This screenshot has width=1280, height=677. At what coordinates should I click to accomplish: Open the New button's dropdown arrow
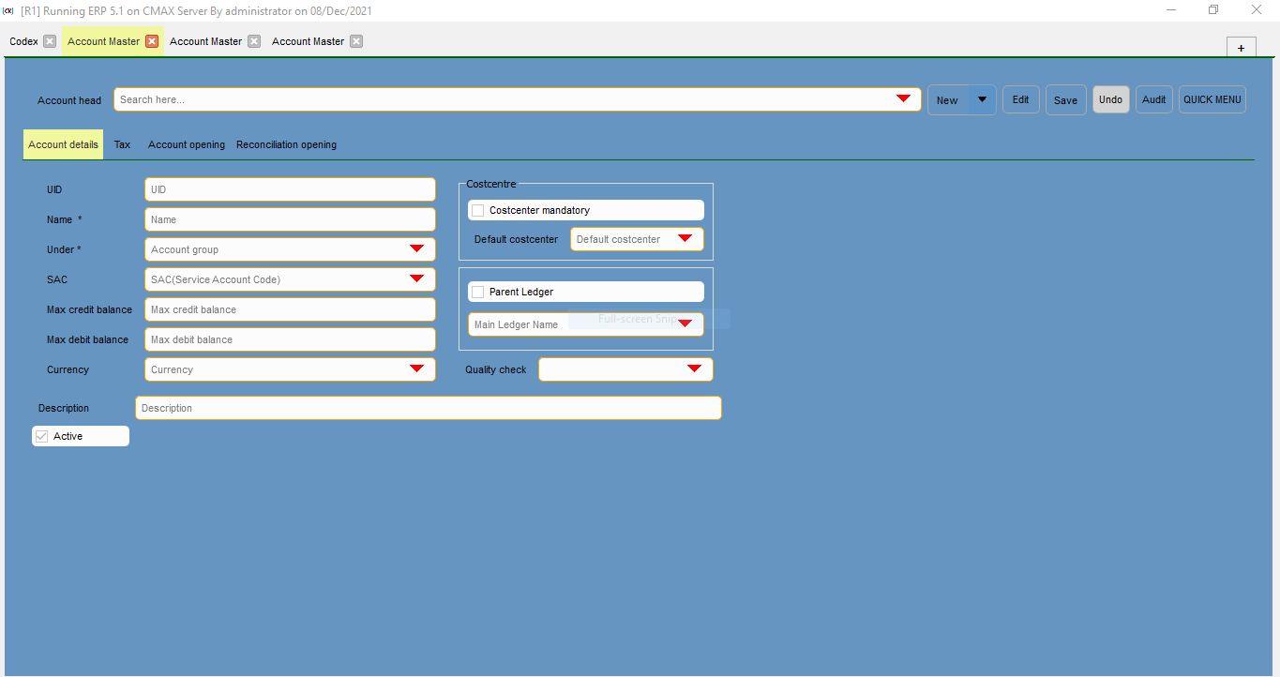click(982, 99)
